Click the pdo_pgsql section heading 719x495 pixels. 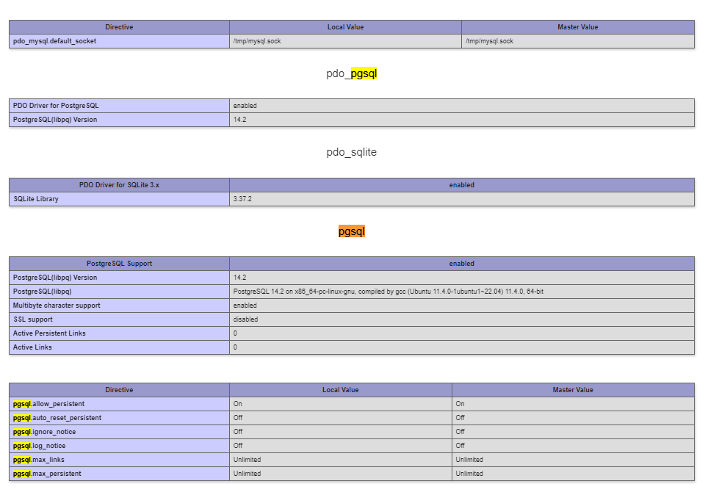(x=352, y=73)
